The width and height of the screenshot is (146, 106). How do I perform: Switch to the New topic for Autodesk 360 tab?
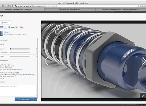(70, 9)
